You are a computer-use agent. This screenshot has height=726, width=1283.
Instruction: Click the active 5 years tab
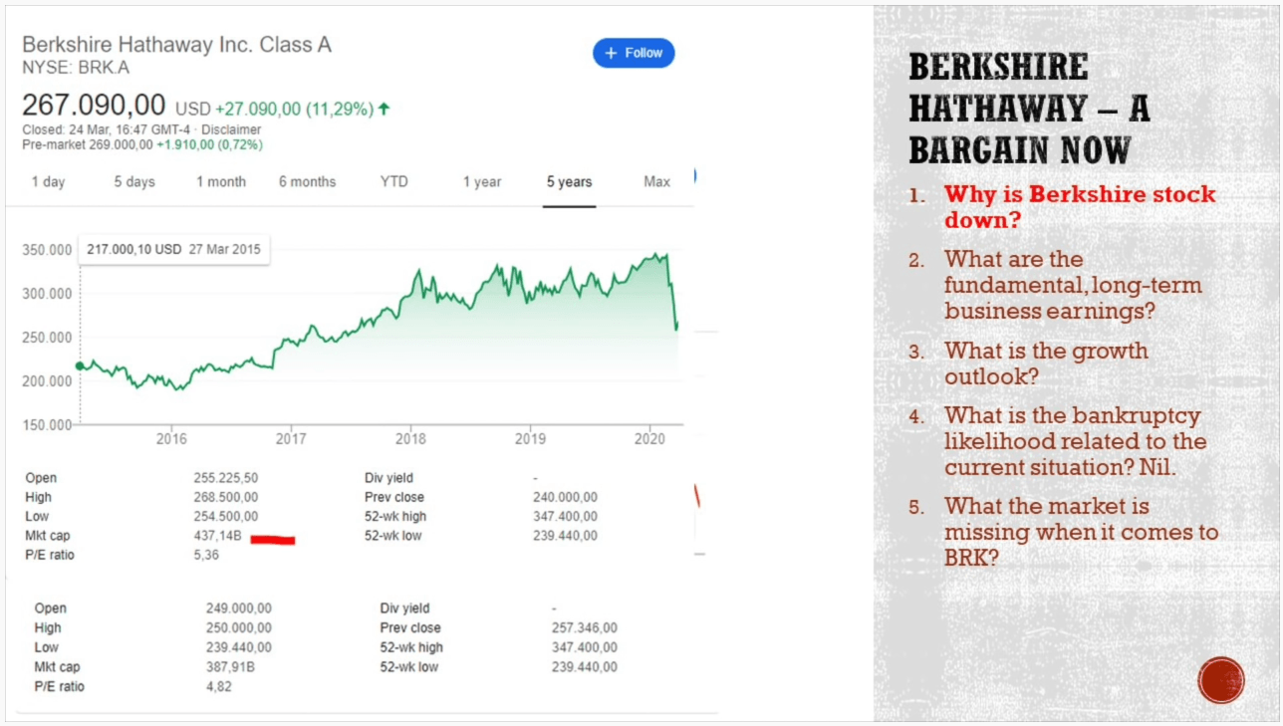tap(569, 182)
